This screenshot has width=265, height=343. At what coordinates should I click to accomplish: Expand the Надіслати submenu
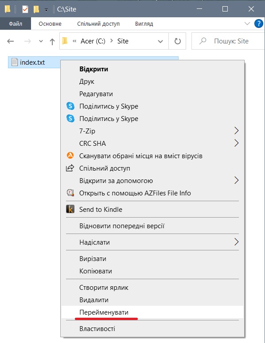[236, 242]
